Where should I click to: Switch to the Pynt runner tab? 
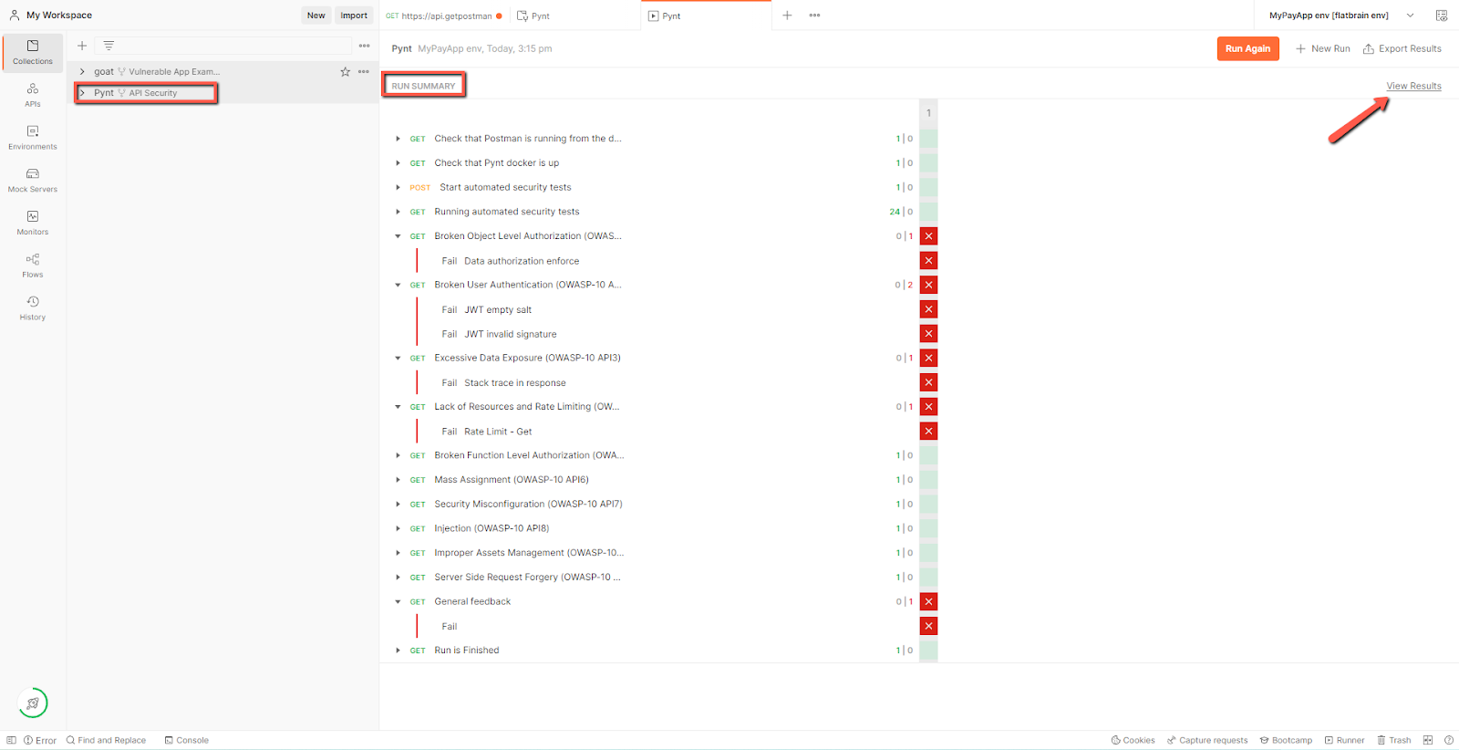707,16
